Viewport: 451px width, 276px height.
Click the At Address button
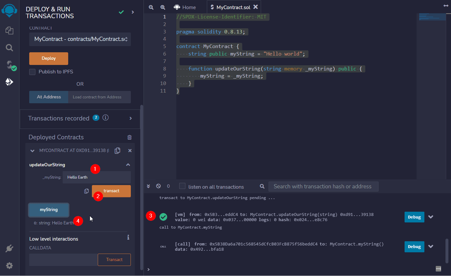coord(49,97)
